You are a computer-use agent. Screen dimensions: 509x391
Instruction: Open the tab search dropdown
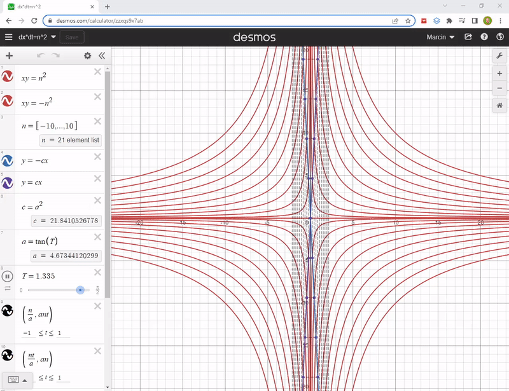pyautogui.click(x=445, y=6)
